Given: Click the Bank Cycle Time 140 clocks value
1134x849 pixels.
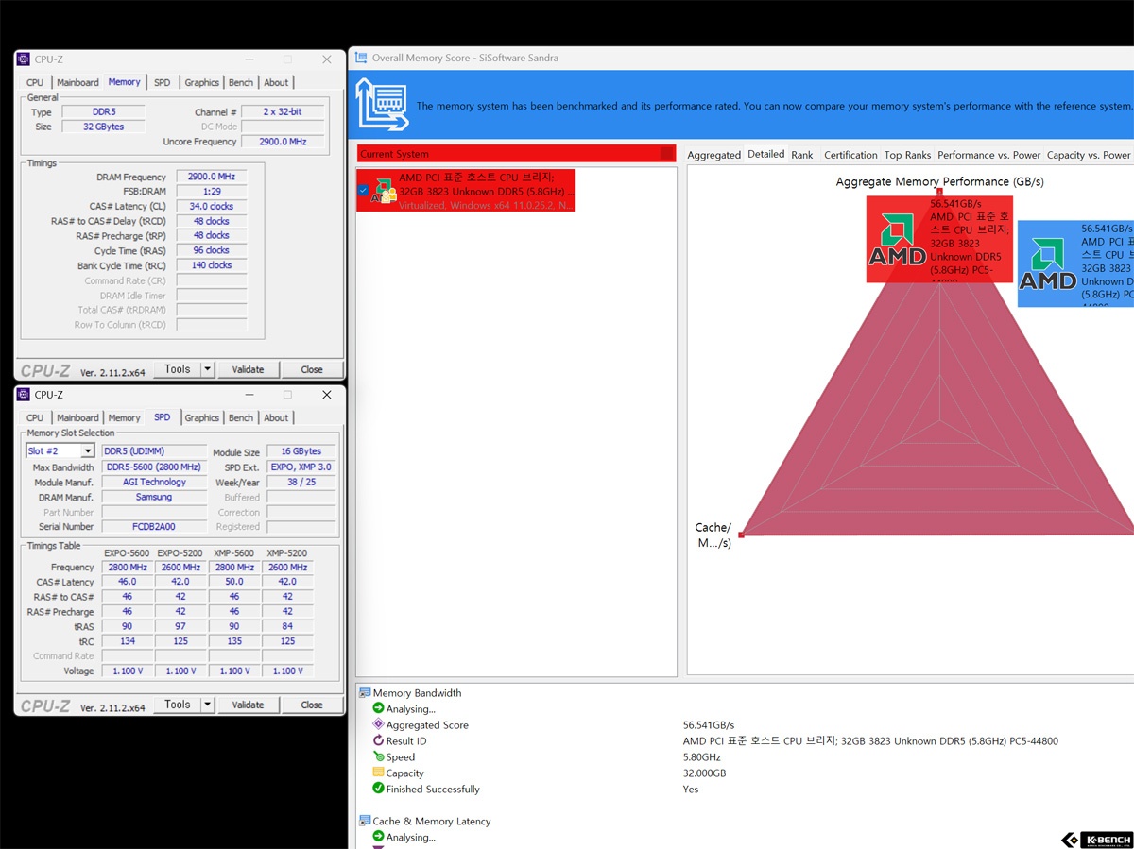Looking at the screenshot, I should [x=212, y=265].
